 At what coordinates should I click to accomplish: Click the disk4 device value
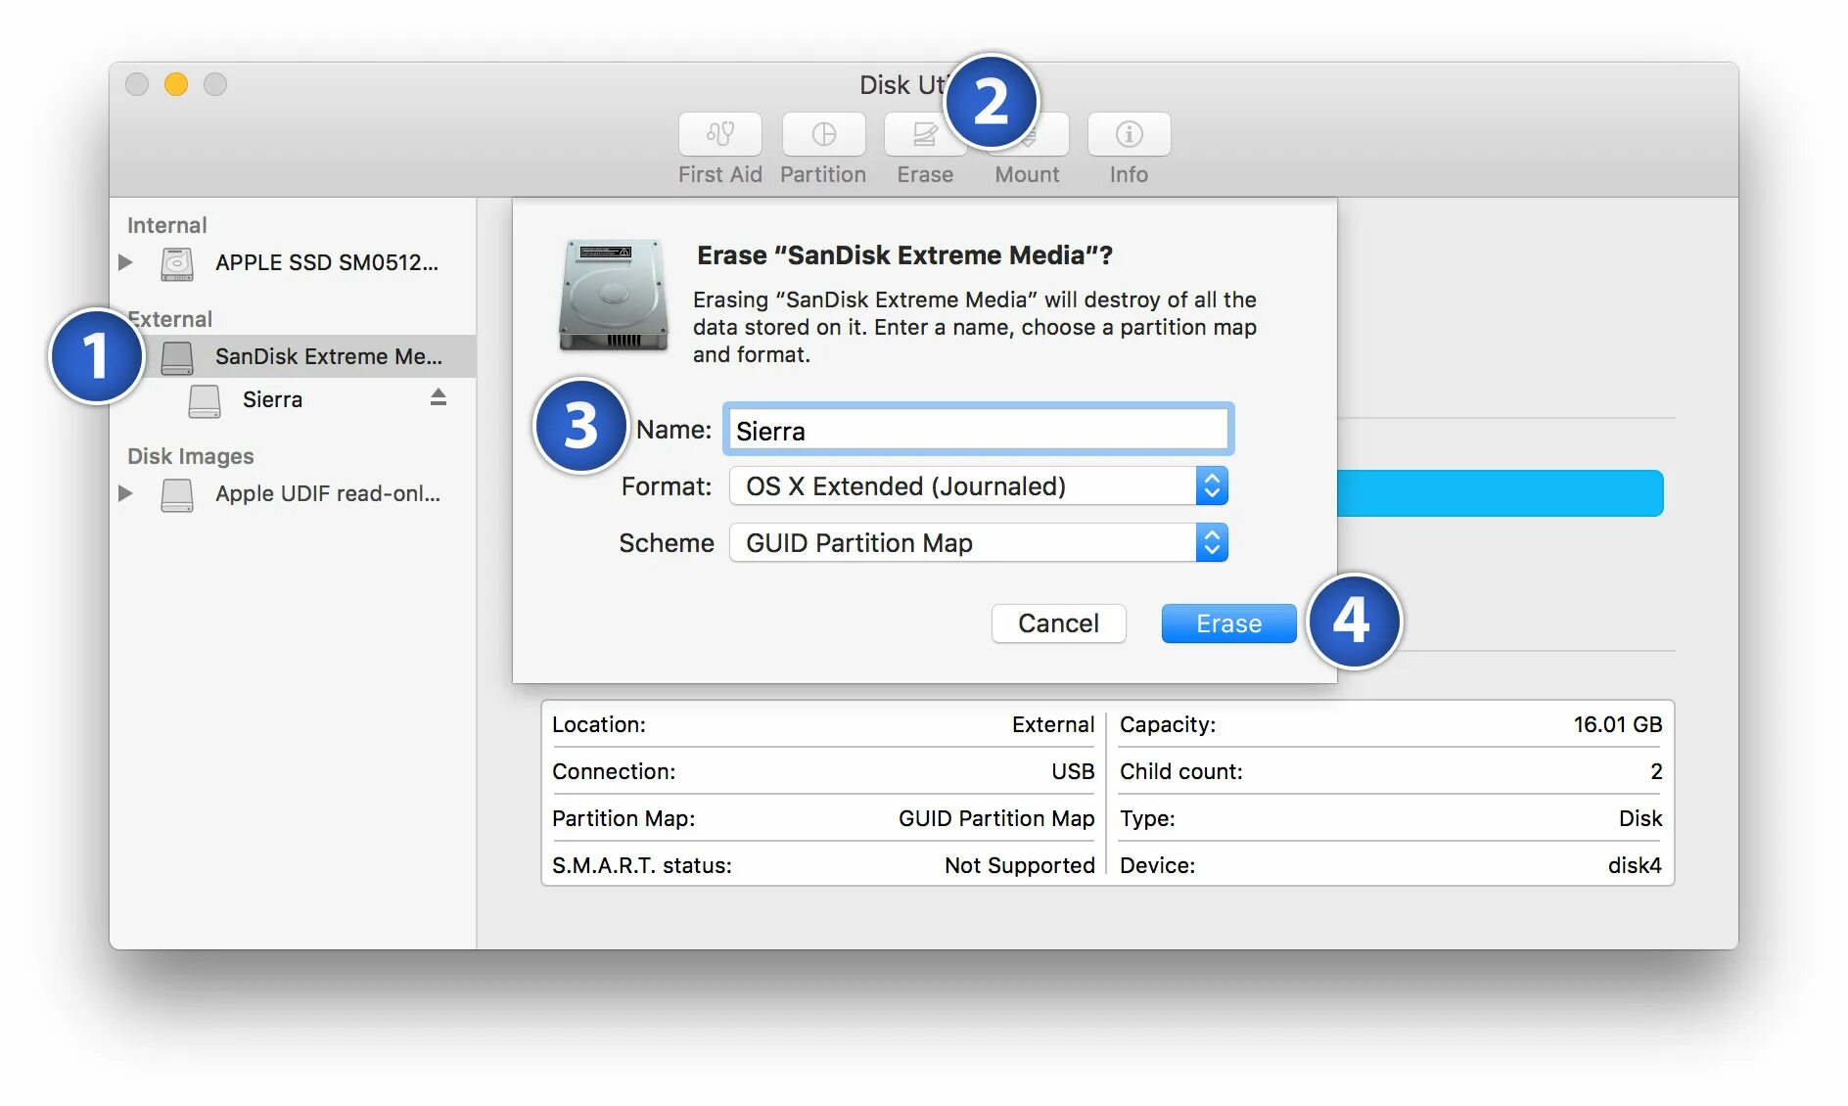[x=1635, y=865]
